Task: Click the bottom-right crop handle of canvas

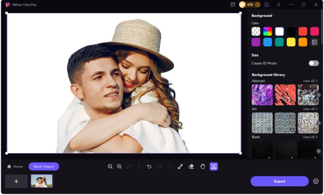Action: pos(241,153)
